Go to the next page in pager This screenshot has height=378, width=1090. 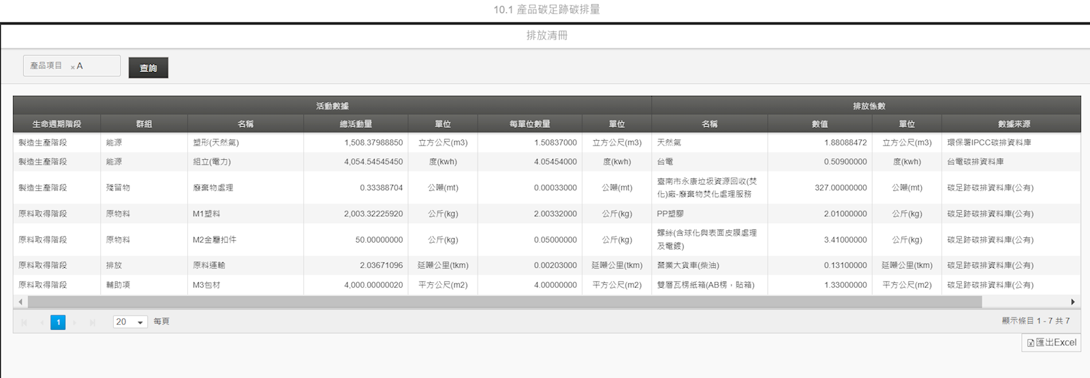pos(75,322)
